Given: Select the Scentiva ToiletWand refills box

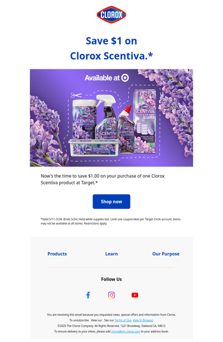Looking at the screenshot, I should tap(145, 121).
